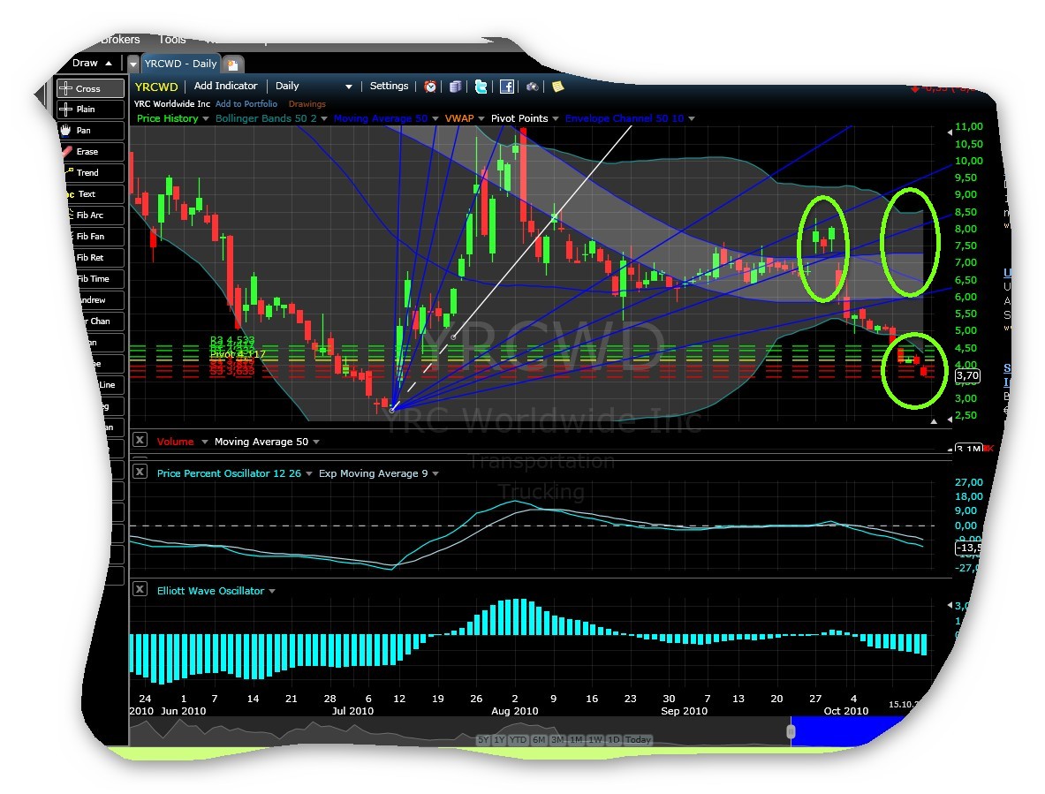Grab the range slider handle

[x=791, y=731]
